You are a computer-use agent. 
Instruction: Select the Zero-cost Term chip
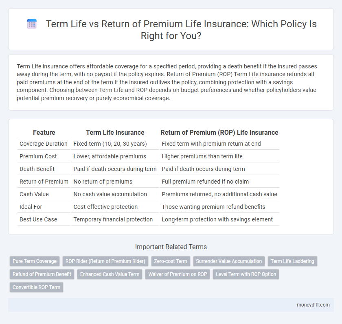click(171, 261)
